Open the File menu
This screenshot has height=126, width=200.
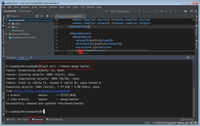pyautogui.click(x=4, y=7)
